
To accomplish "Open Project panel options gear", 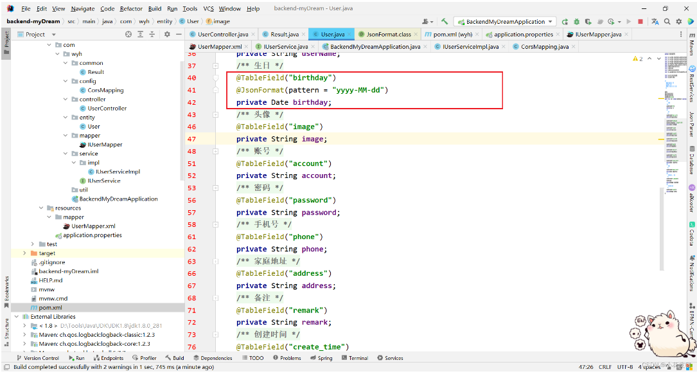I will pyautogui.click(x=167, y=34).
